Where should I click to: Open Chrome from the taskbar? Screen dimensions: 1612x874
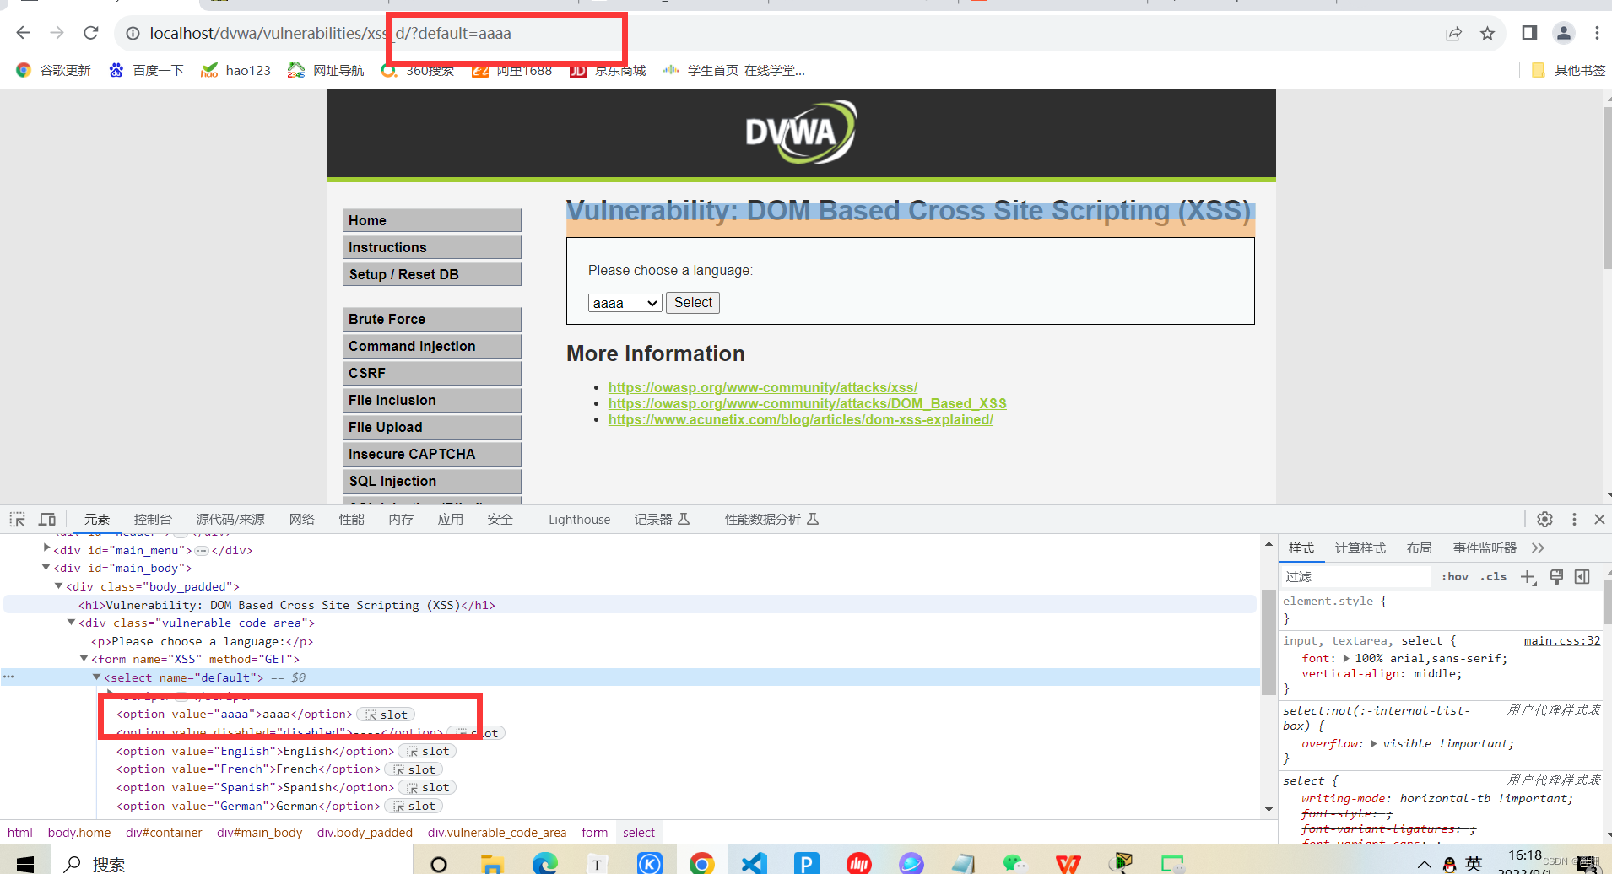701,863
